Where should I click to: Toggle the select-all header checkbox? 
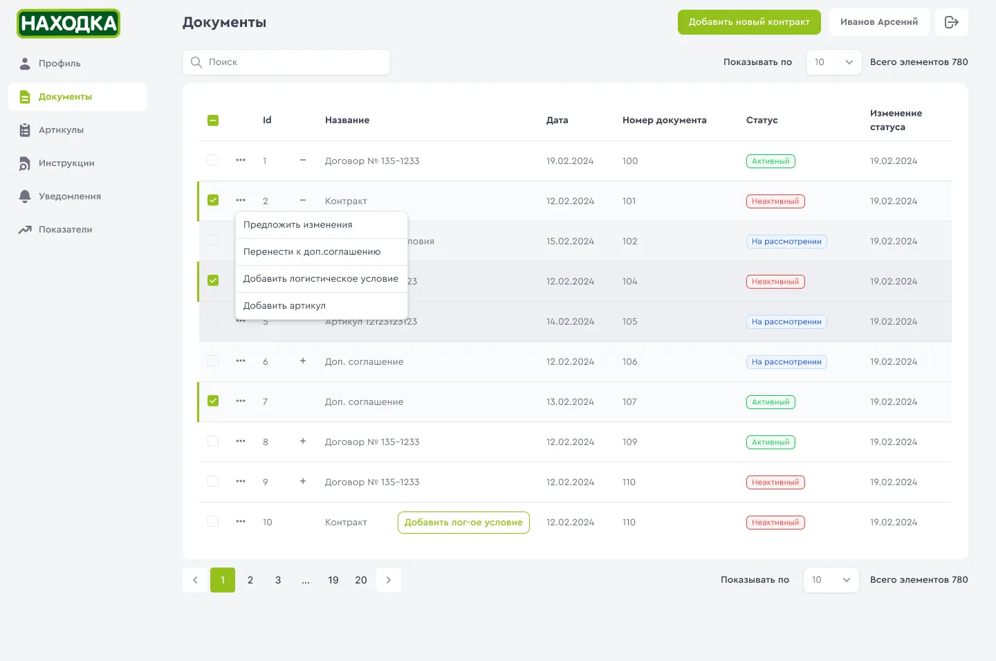coord(213,120)
